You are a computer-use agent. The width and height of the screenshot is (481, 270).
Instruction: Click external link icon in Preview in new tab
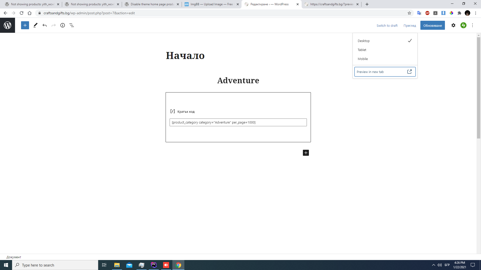tap(410, 72)
